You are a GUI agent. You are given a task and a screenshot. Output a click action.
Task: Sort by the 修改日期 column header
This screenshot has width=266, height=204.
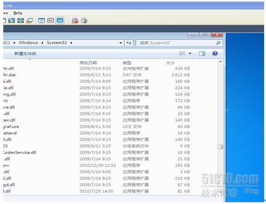click(x=88, y=63)
